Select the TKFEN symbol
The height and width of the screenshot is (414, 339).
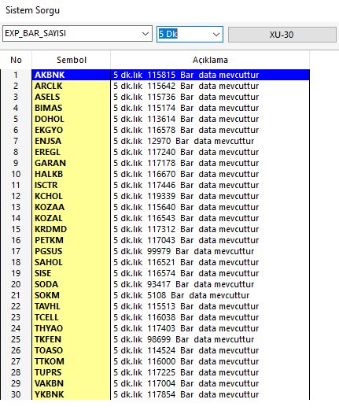point(48,339)
